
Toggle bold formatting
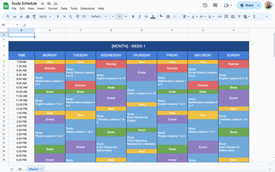pyautogui.click(x=133, y=16)
